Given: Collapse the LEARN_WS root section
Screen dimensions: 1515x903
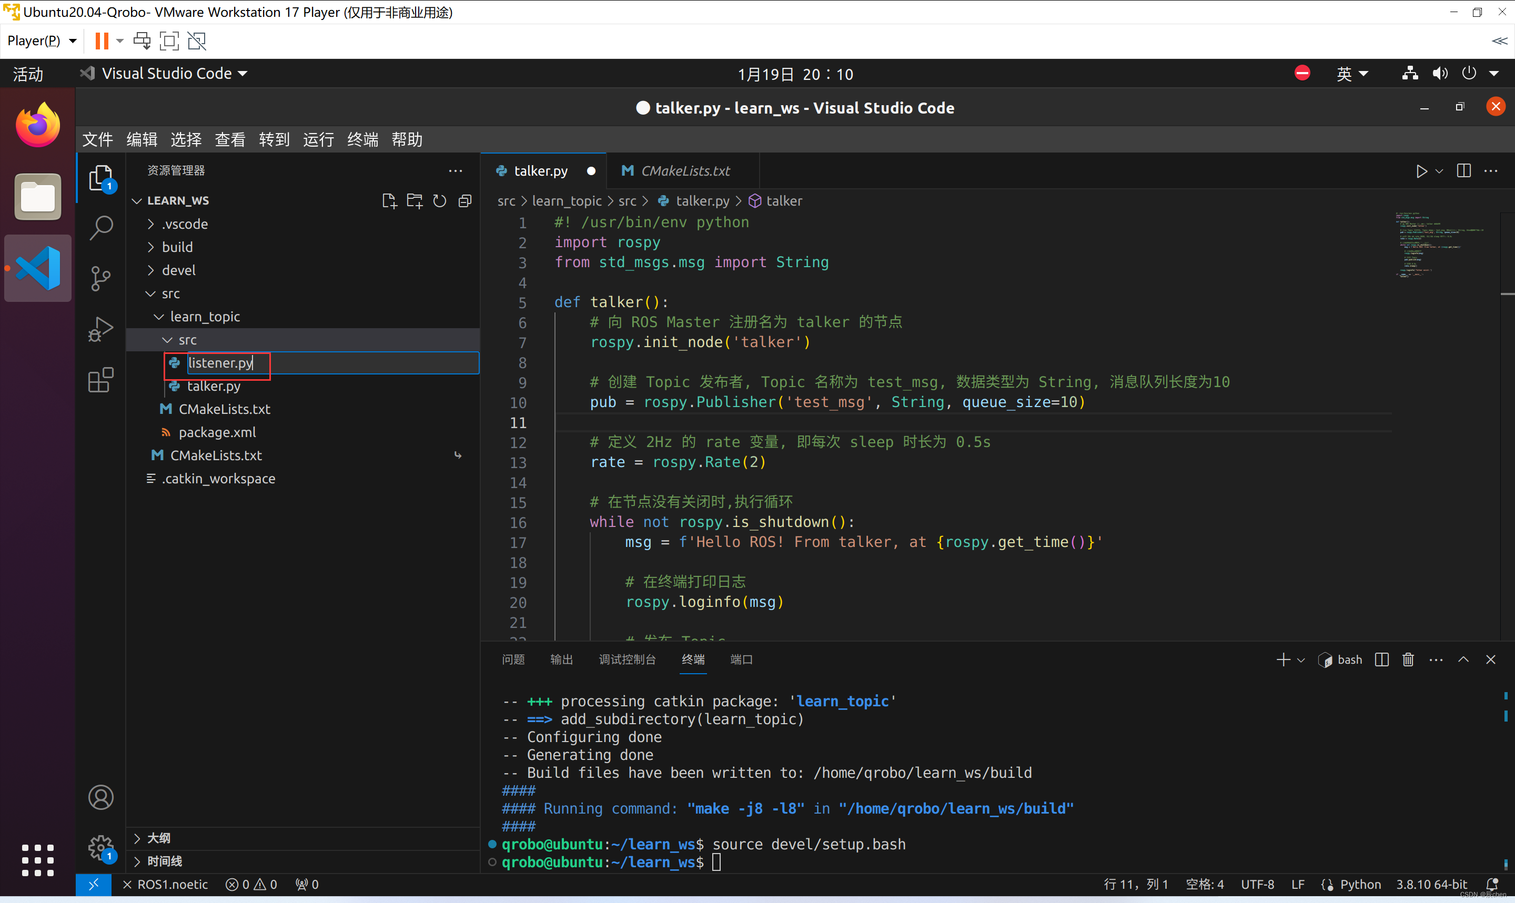Looking at the screenshot, I should 137,201.
